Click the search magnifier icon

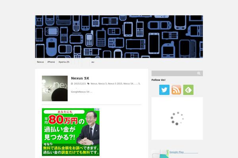click(x=199, y=73)
